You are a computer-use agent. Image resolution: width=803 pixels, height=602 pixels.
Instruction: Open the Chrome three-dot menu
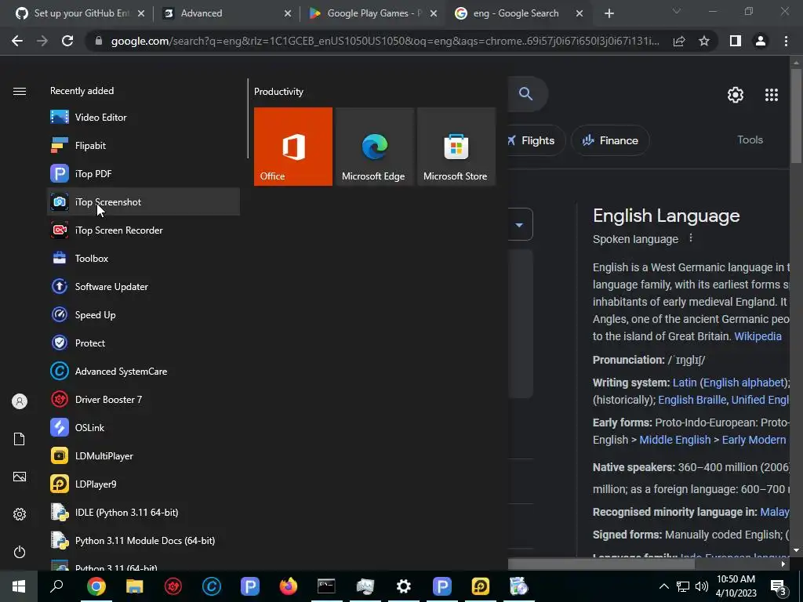tap(786, 41)
